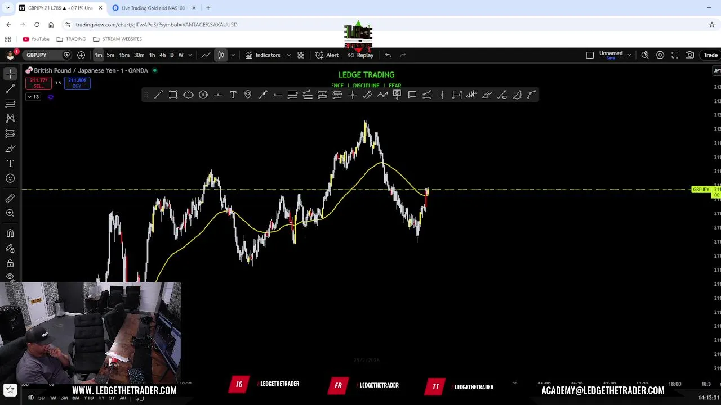Reload the browser page

(x=37, y=25)
